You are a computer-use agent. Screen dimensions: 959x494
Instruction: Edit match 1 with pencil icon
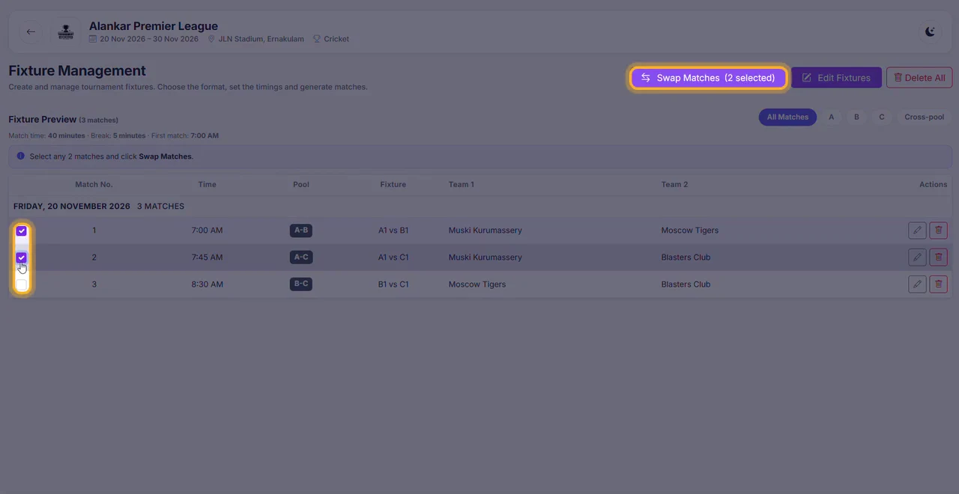[917, 231]
